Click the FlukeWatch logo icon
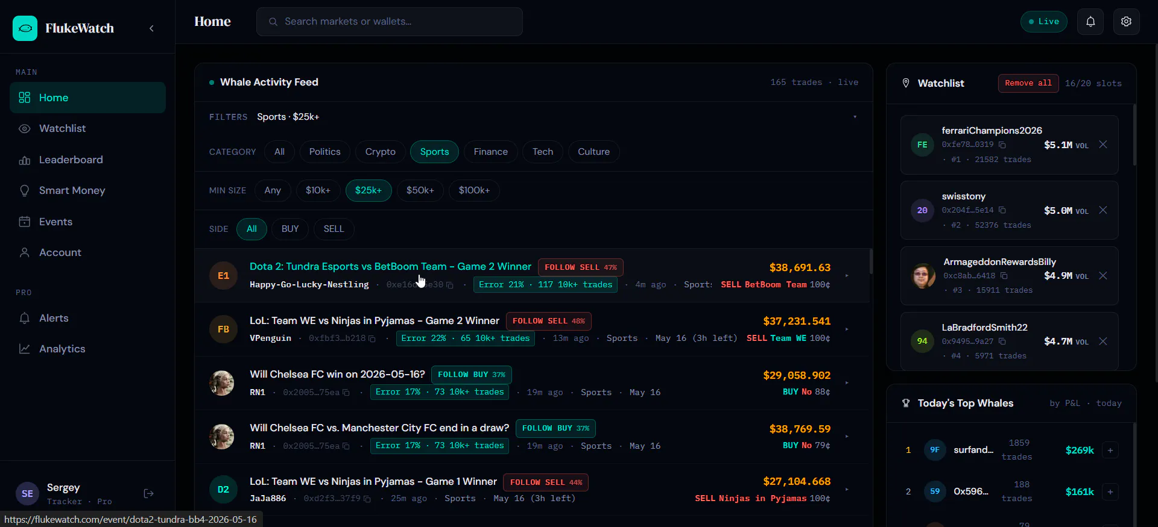This screenshot has height=527, width=1158. point(25,28)
